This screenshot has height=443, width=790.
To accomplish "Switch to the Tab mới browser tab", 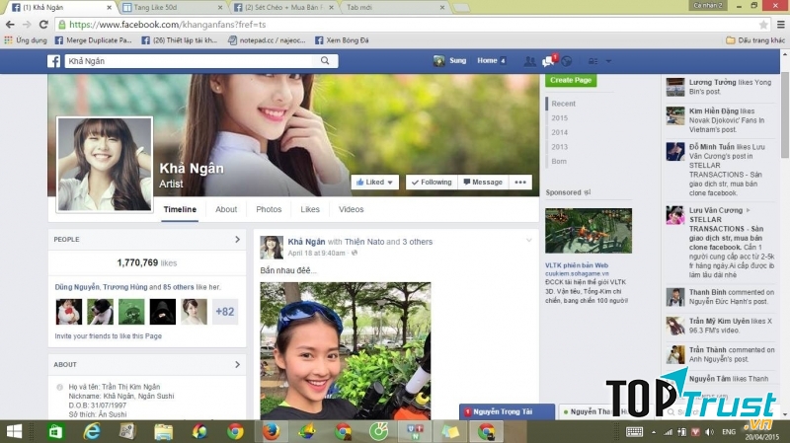I will (394, 8).
